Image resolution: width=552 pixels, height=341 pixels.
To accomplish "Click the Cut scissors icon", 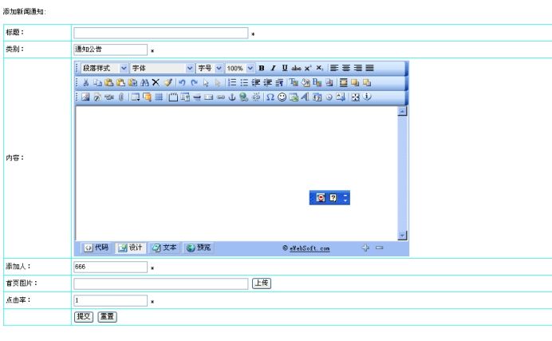I will 85,82.
